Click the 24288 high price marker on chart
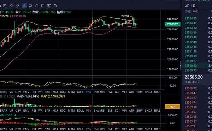The image size is (212, 131). point(125,16)
